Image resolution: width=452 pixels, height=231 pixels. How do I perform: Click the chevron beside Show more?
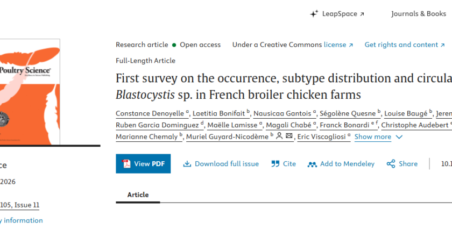399,137
